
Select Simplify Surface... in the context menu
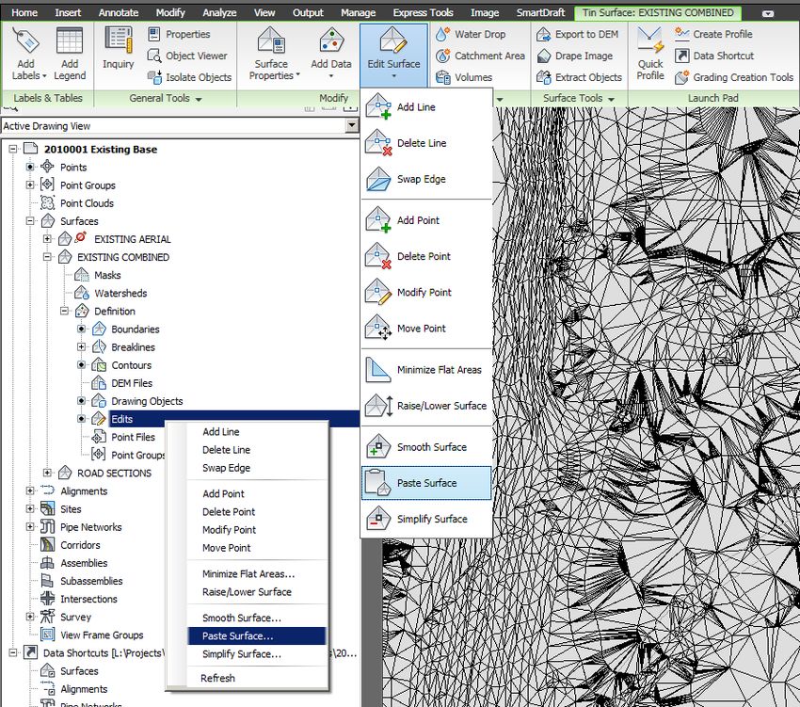coord(257,654)
